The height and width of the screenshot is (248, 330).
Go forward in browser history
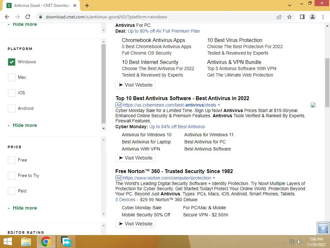point(17,17)
